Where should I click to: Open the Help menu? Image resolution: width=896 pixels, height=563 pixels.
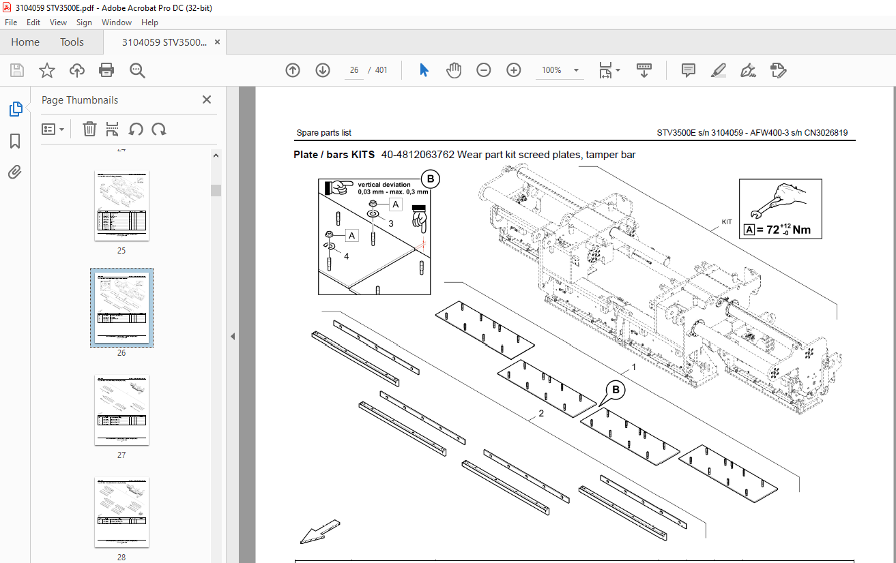pyautogui.click(x=149, y=22)
